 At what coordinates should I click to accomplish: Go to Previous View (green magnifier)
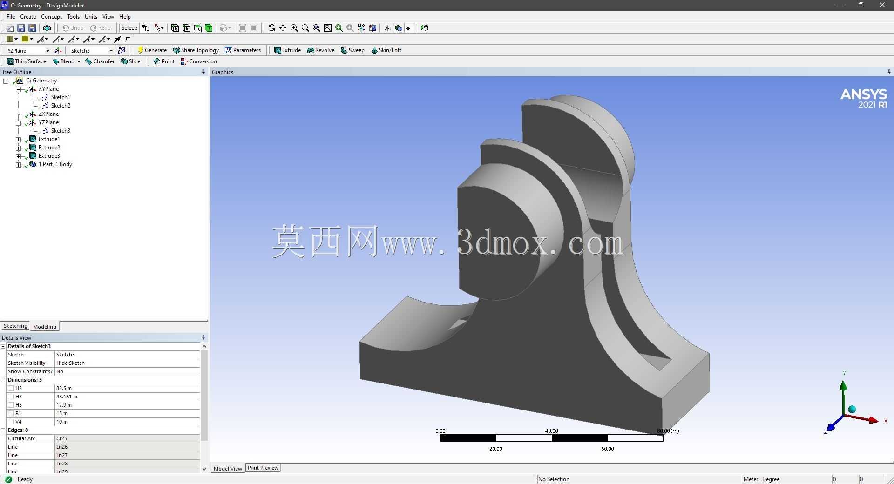[x=339, y=28]
